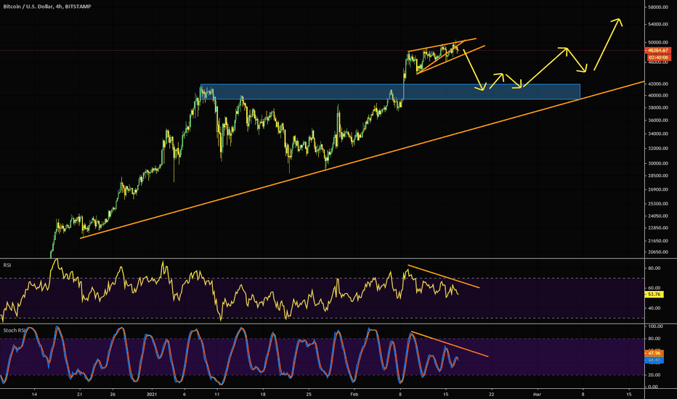Select the Stoch RSI value label 44.42

(654, 359)
